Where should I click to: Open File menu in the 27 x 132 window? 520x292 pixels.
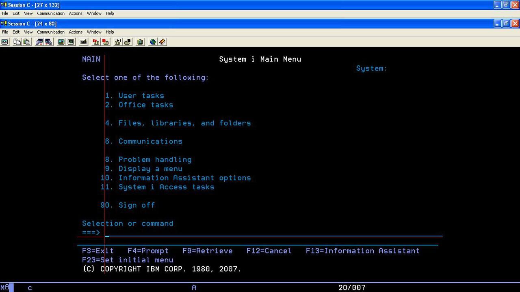[5, 13]
